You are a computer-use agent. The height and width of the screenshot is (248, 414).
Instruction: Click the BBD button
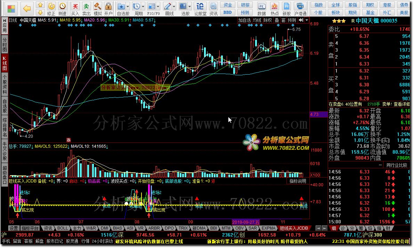tap(228, 12)
